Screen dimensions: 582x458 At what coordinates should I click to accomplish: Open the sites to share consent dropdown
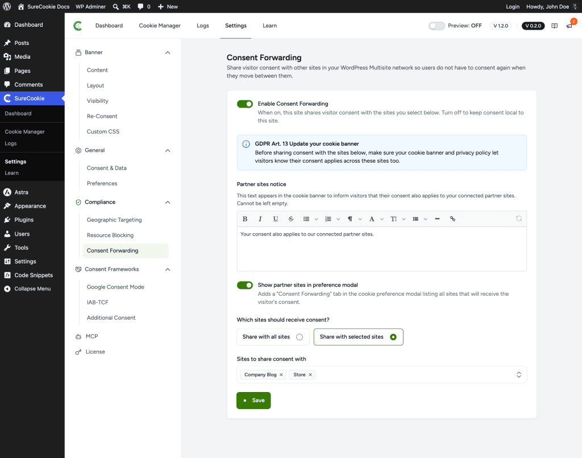[519, 375]
